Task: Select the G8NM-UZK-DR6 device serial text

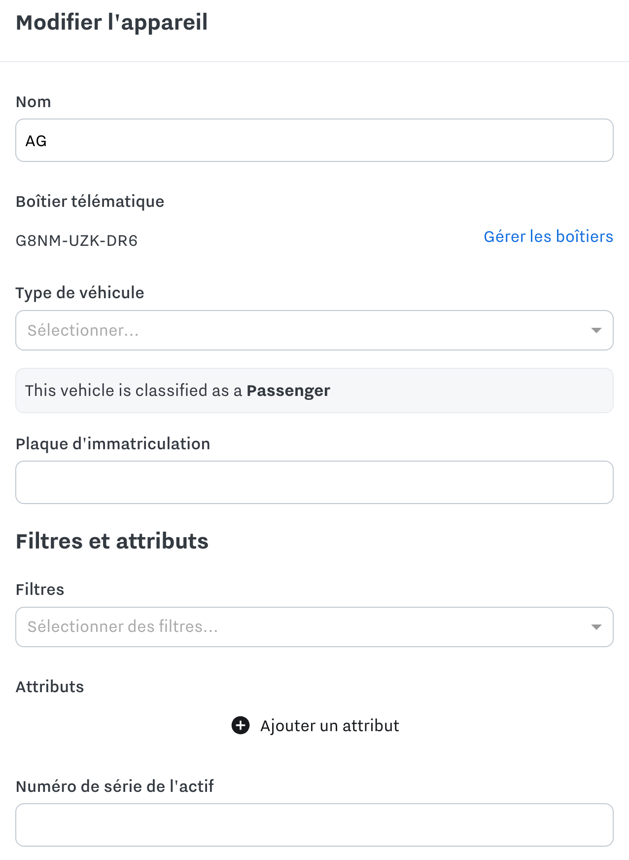Action: (x=76, y=241)
